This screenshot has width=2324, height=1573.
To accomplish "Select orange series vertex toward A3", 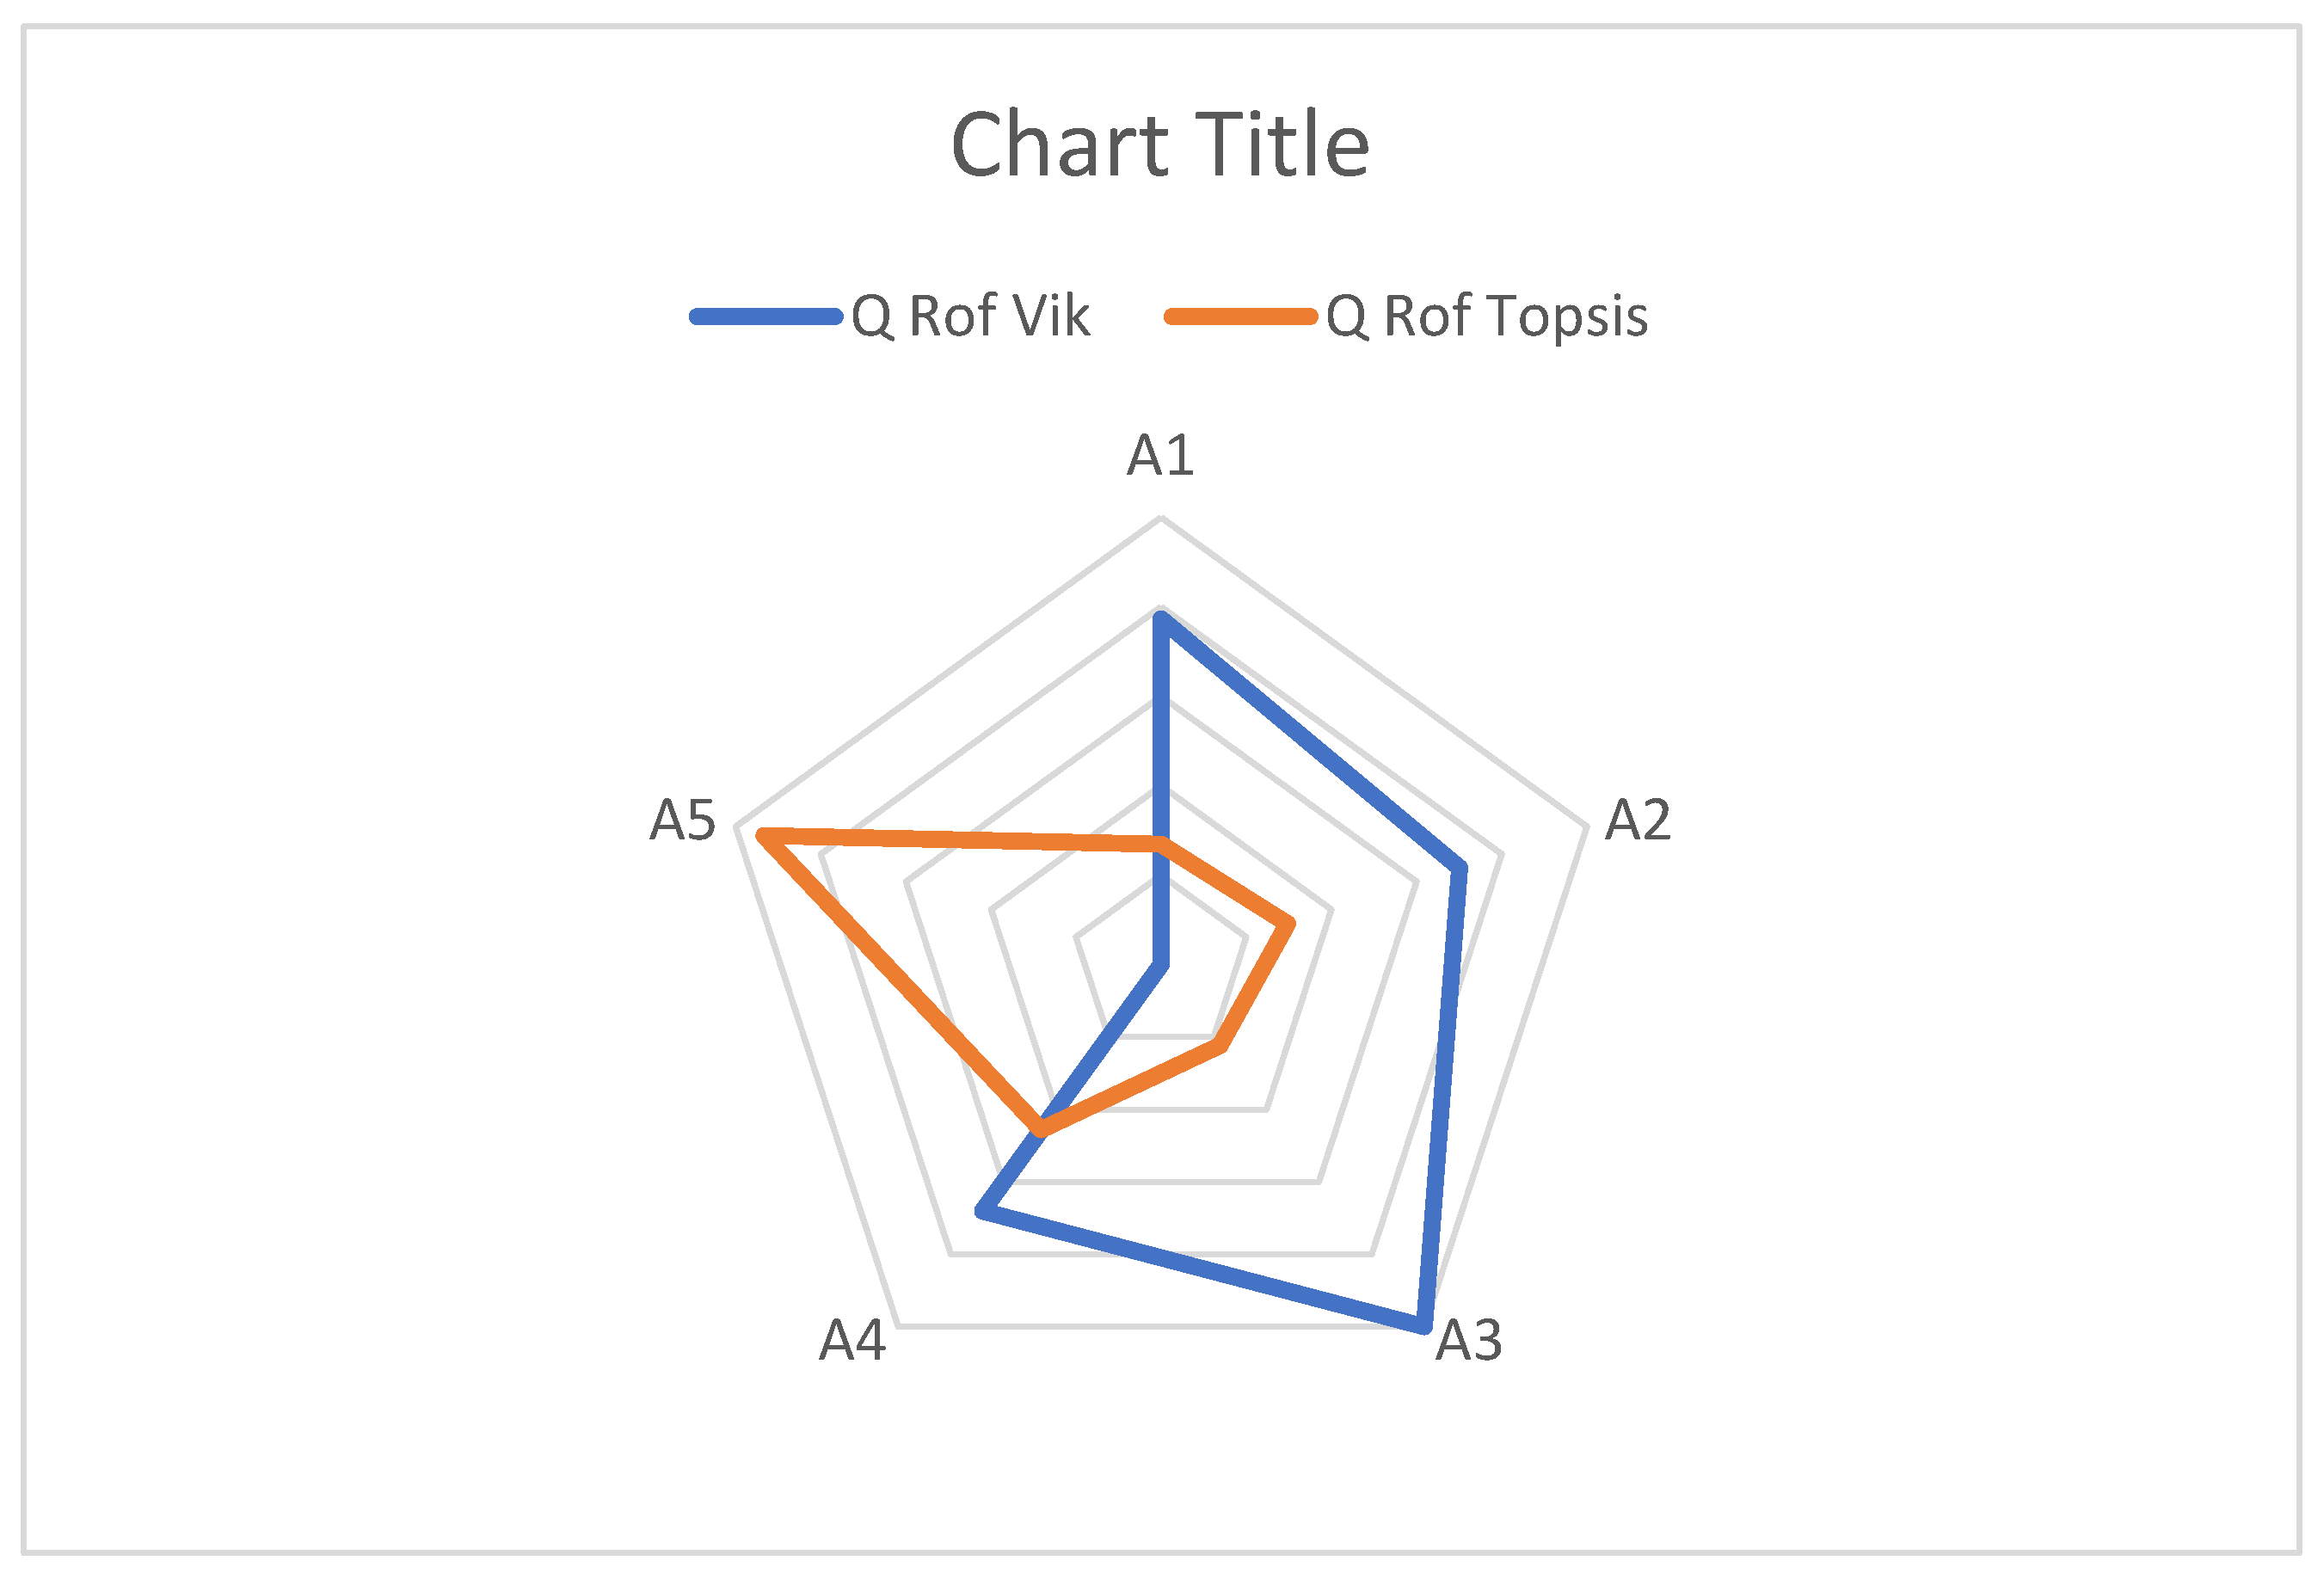I will tap(1221, 1046).
